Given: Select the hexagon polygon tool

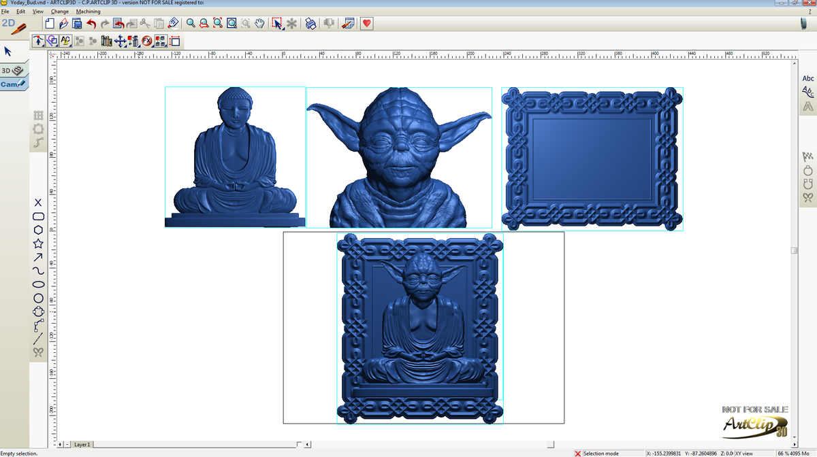Looking at the screenshot, I should coord(38,230).
